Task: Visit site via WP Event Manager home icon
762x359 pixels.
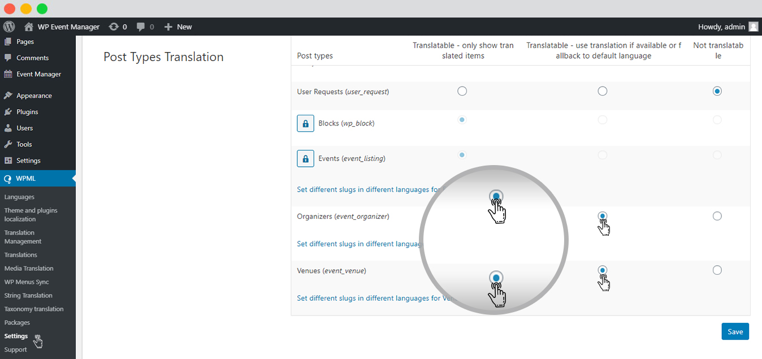Action: click(29, 27)
